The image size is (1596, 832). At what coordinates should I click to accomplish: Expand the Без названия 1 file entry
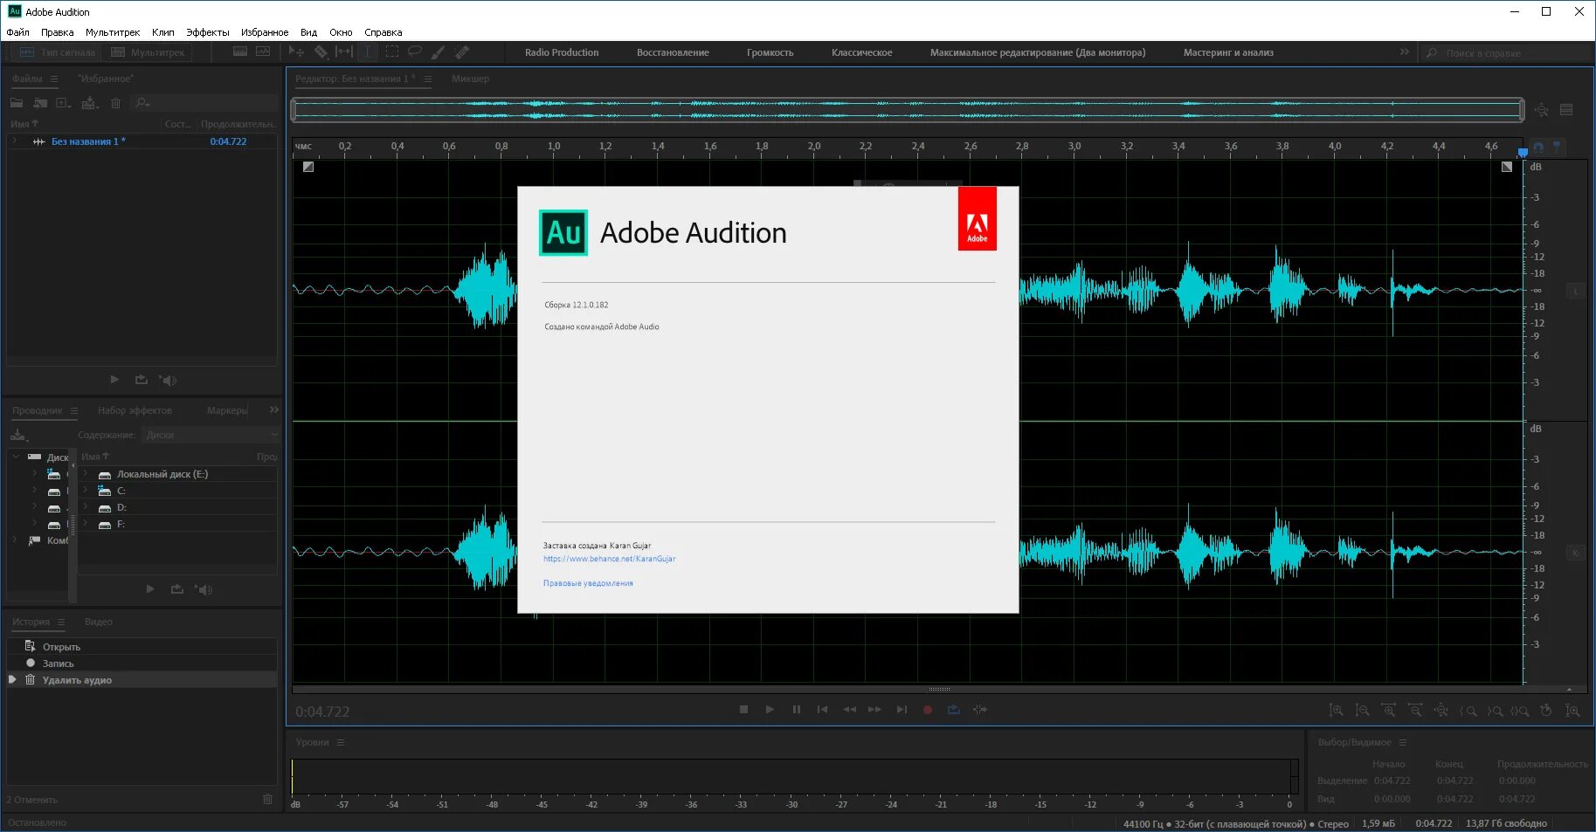[15, 141]
